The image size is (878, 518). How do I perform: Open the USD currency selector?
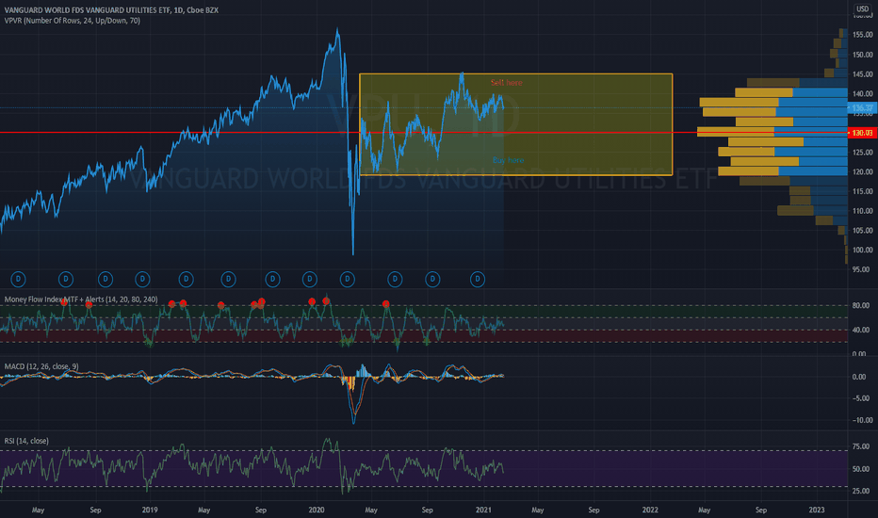[862, 8]
